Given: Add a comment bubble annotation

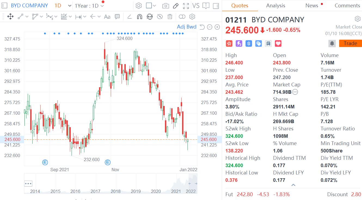Looking at the screenshot, I should point(117,17).
